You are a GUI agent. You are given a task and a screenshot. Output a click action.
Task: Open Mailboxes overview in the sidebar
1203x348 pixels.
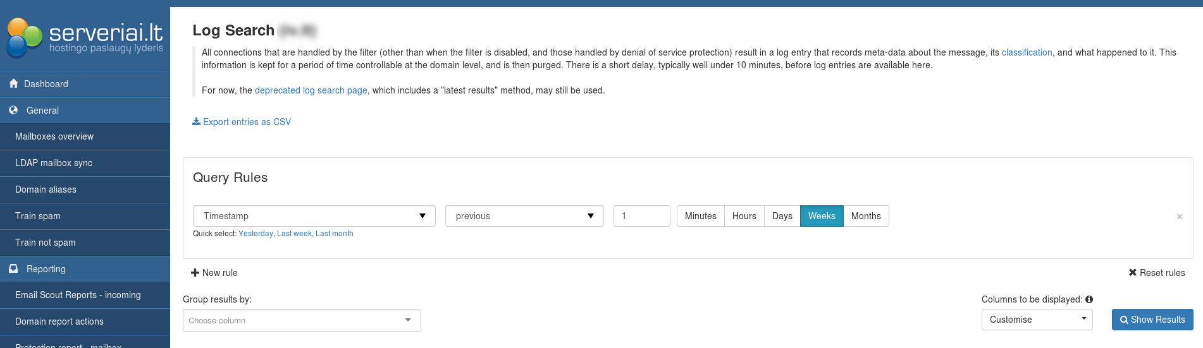coord(54,136)
